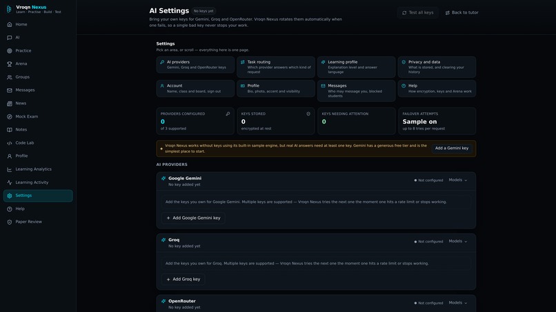
Task: Open the Messages settings card
Action: pos(357,91)
